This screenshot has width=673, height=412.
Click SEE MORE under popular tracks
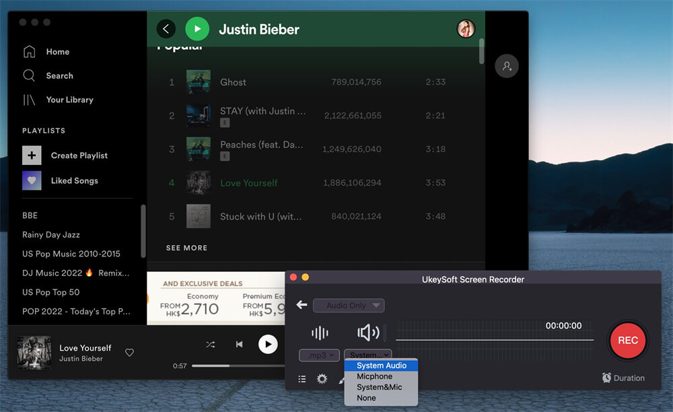coord(186,248)
